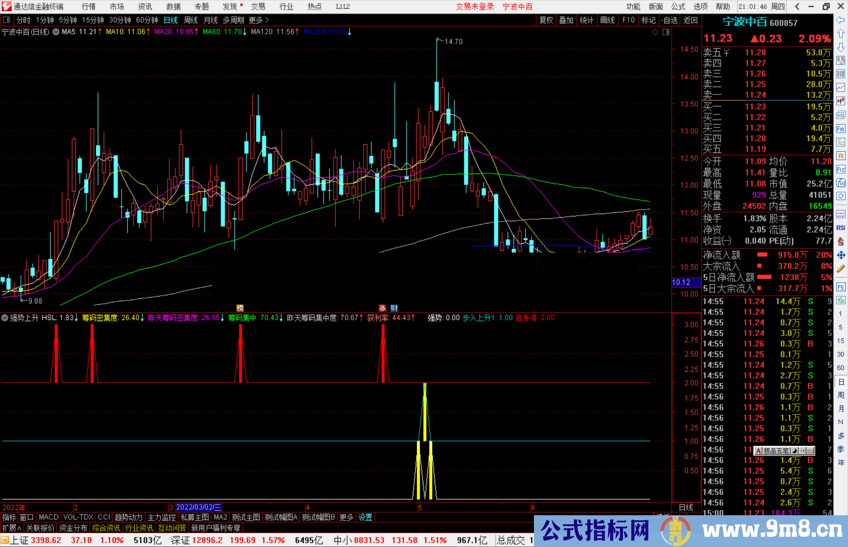Expand the 宁波中百(日线) indicator dropdown arrow
The image size is (848, 547).
tap(56, 32)
